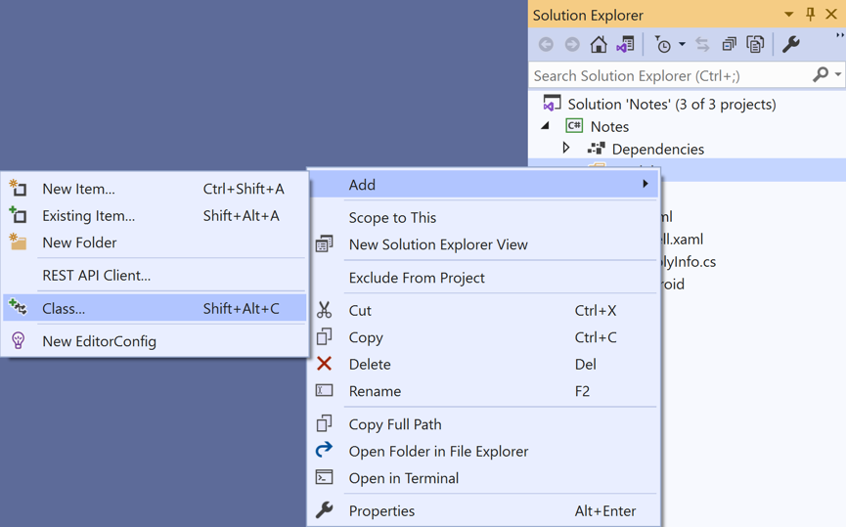The width and height of the screenshot is (846, 527).
Task: Click the Pending Changes Filter clock icon
Action: (663, 44)
